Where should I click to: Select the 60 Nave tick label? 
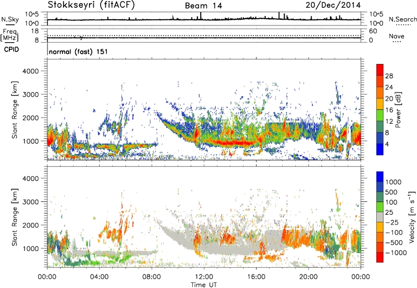point(373,31)
